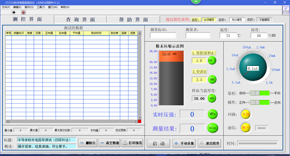This screenshot has height=156, width=290.
Task: Click the green cm^2 unit button
Action: 212,60
